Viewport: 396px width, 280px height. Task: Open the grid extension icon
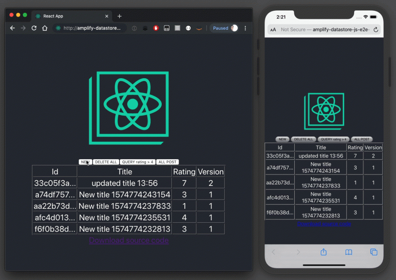tap(178, 28)
